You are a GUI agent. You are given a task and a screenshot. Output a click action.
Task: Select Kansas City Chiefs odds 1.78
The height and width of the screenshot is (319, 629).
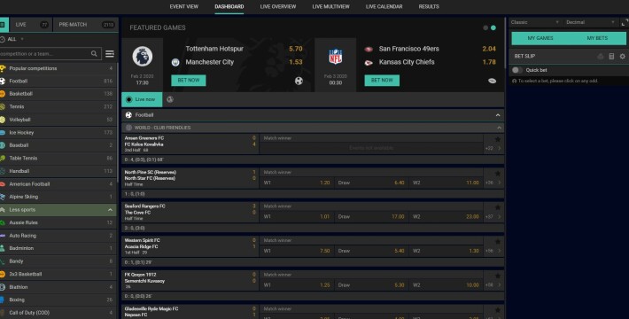(x=489, y=62)
